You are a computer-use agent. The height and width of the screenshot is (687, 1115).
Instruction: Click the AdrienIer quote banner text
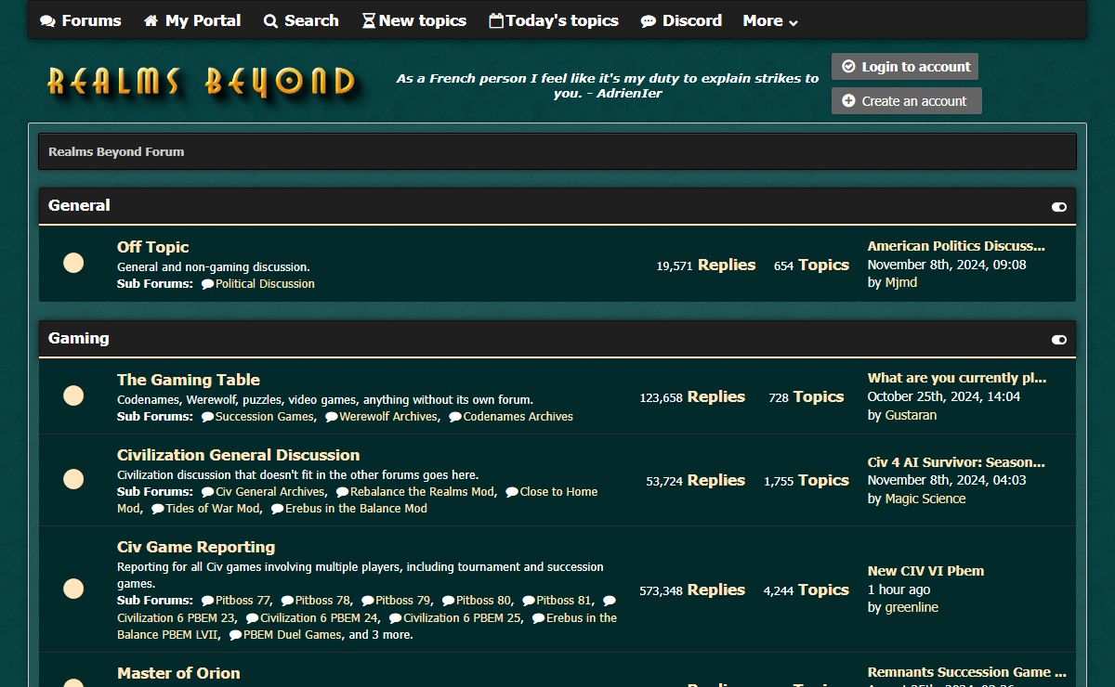(608, 86)
